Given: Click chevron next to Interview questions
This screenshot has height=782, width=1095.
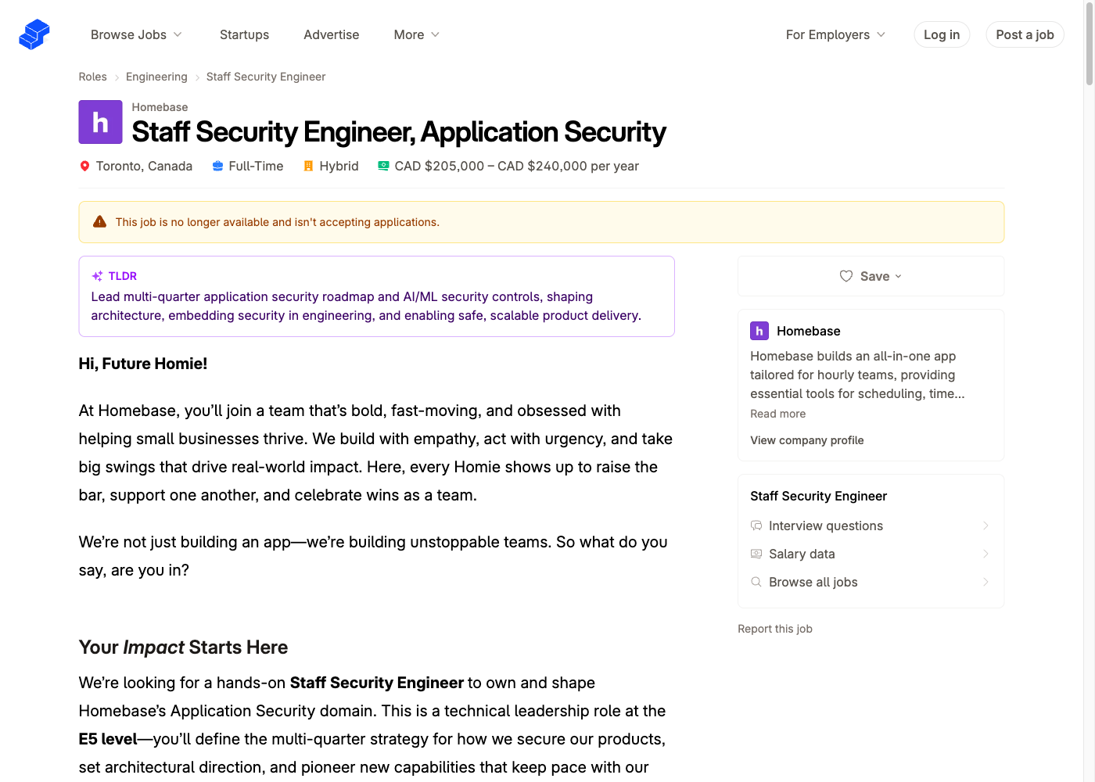Looking at the screenshot, I should coord(985,526).
